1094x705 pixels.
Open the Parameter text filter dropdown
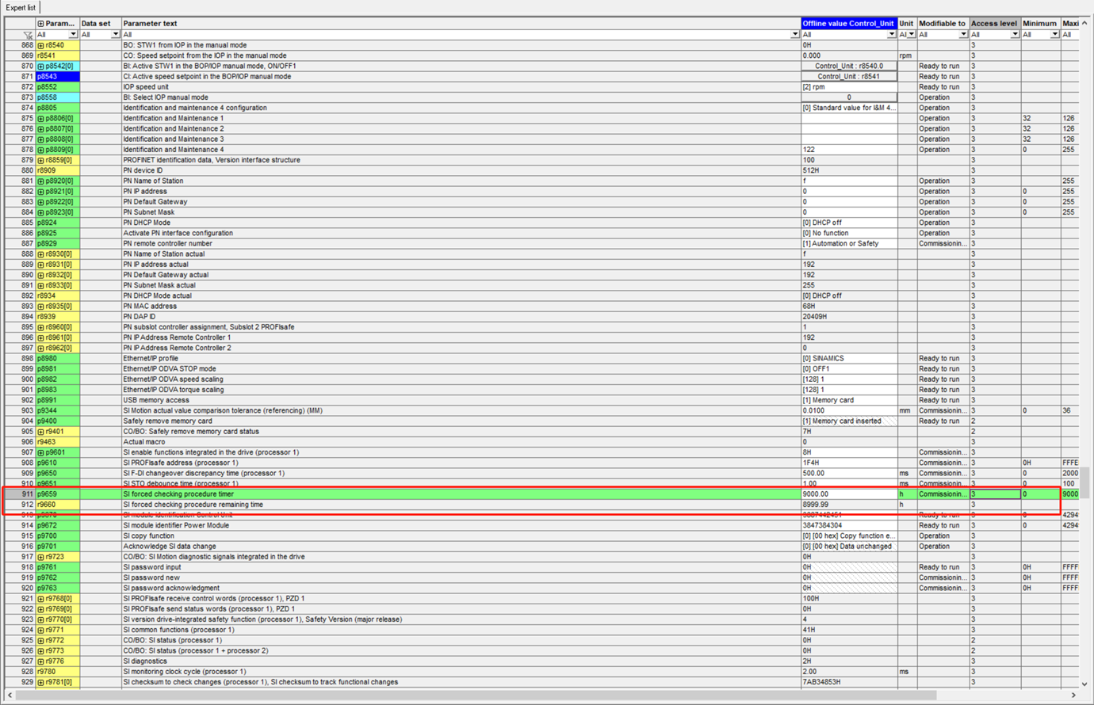(794, 35)
